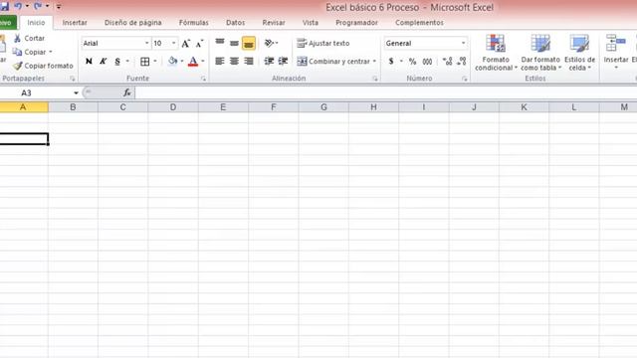Screen dimensions: 637x358
Task: Toggle align text right
Action: (x=249, y=61)
